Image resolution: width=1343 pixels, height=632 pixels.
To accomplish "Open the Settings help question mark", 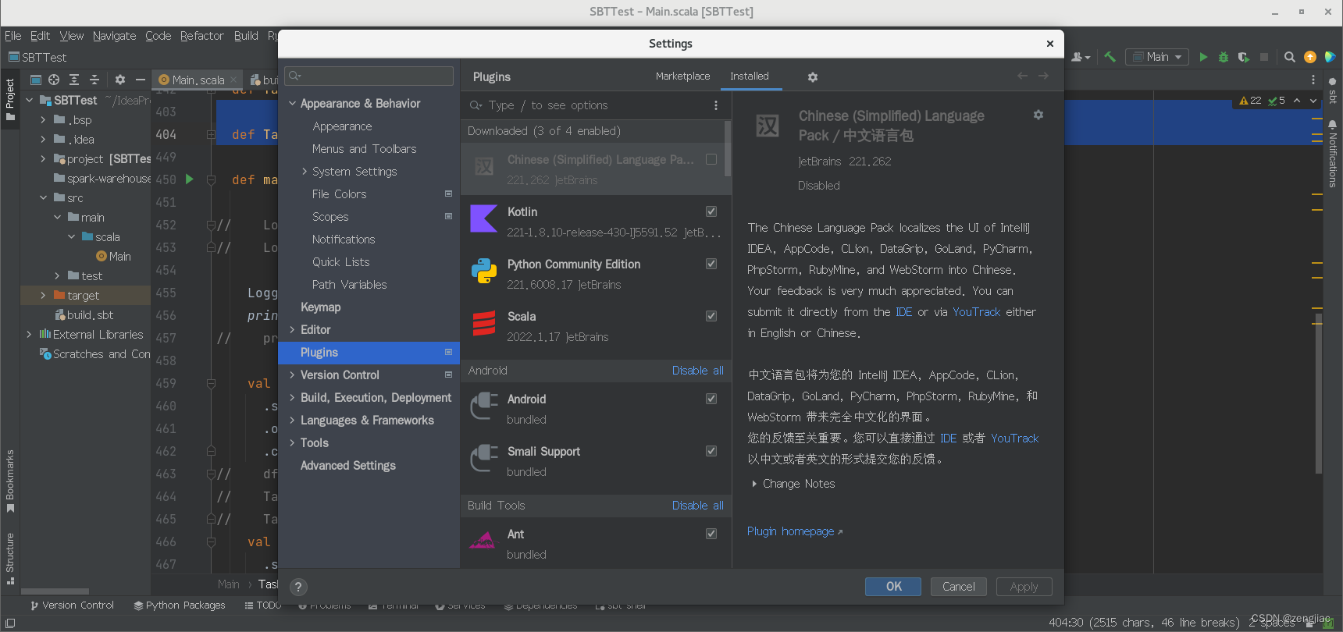I will 298,587.
